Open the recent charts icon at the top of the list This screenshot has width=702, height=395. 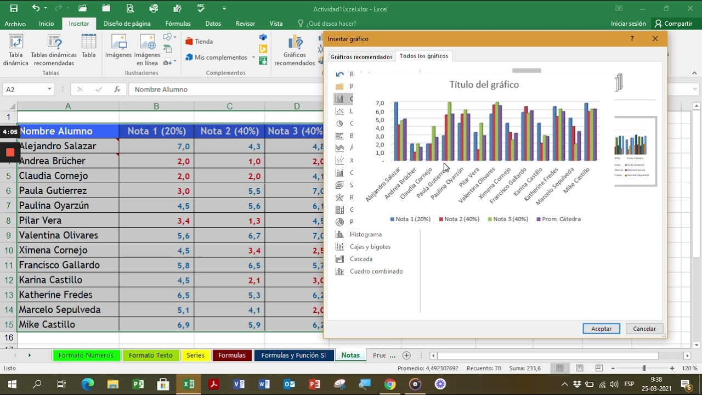[x=339, y=74]
